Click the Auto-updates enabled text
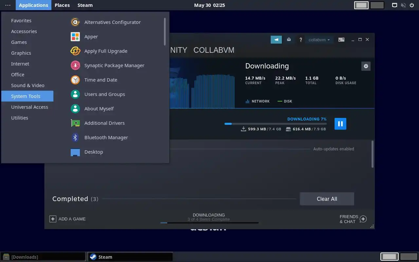Image resolution: width=419 pixels, height=262 pixels. [x=334, y=149]
